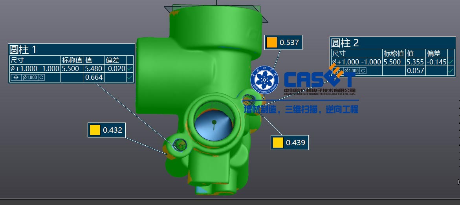Select the 标称值 header in 圆柱 1 table
Viewport: 460px width, 205px height.
click(72, 60)
